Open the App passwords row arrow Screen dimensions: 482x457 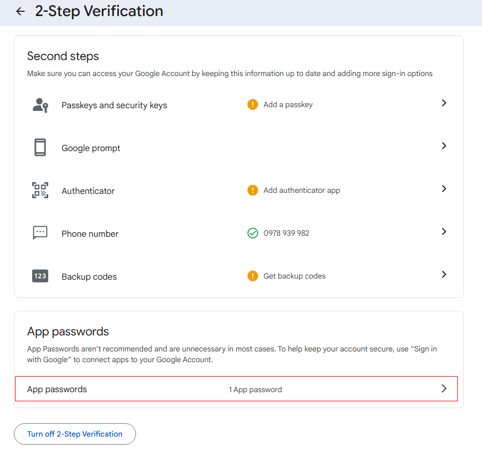click(444, 389)
